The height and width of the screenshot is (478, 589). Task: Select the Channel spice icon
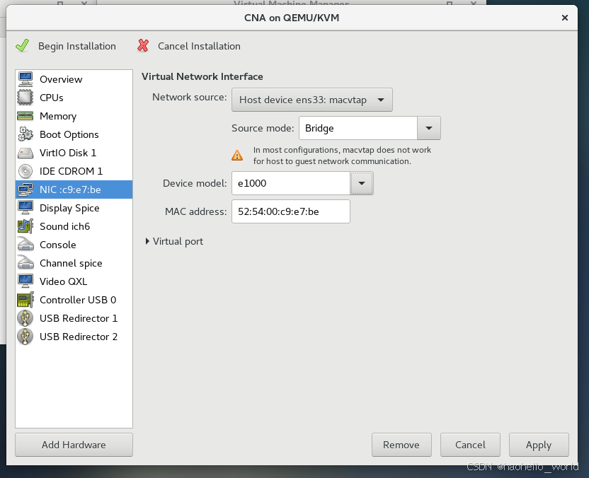25,263
